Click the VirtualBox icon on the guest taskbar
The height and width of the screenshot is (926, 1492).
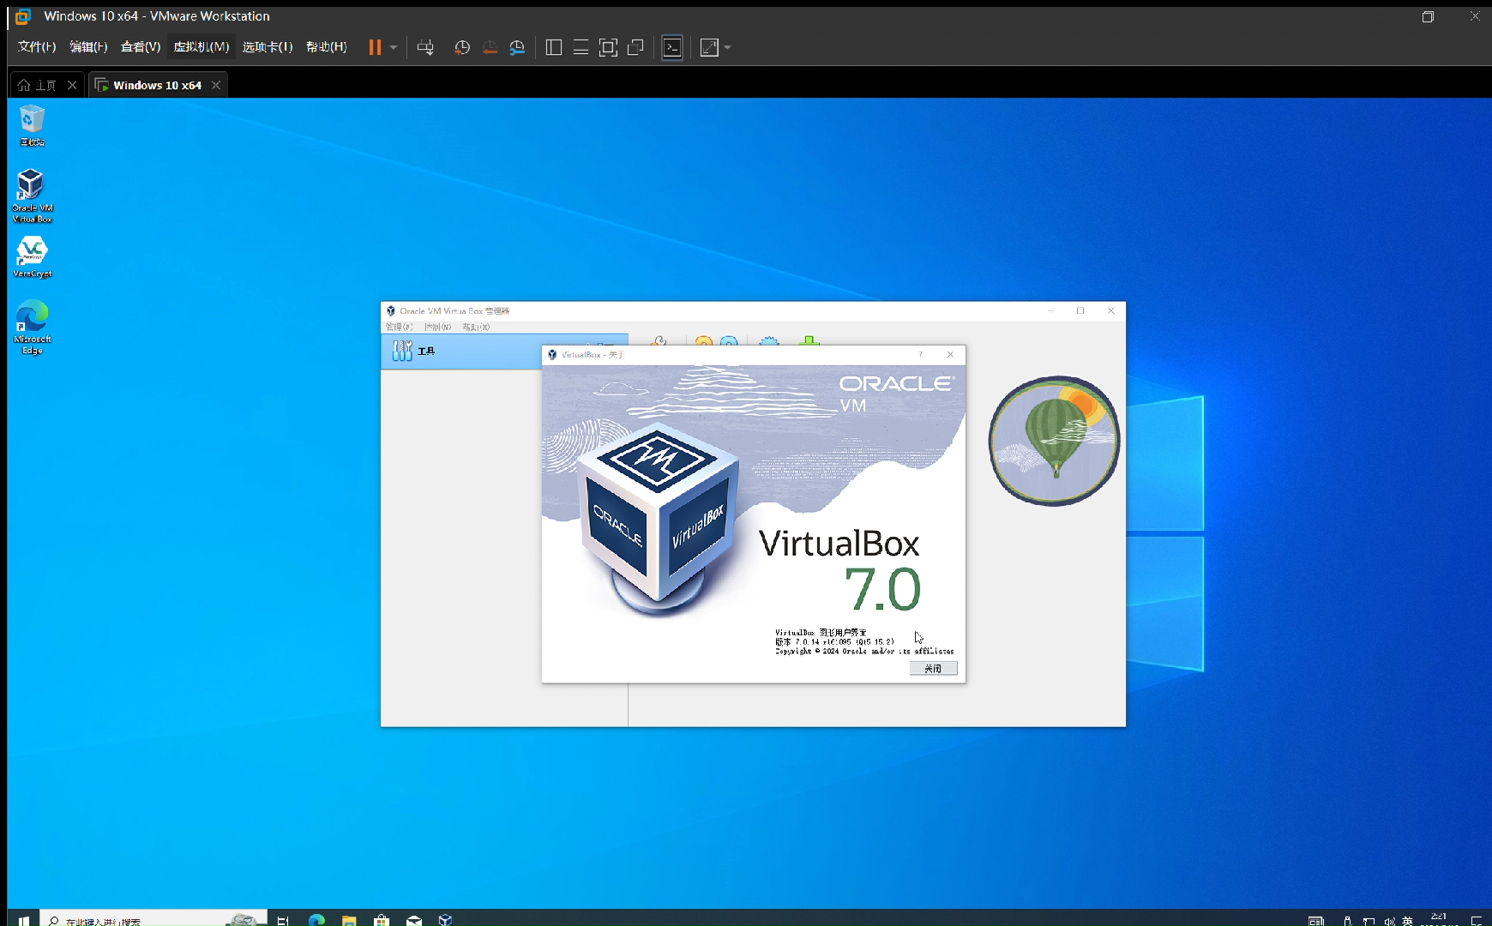[445, 920]
